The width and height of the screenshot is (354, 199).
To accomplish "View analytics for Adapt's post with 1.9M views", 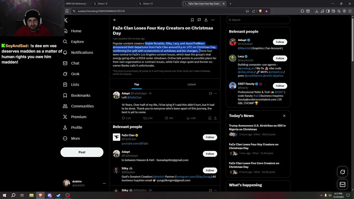I will [191, 118].
